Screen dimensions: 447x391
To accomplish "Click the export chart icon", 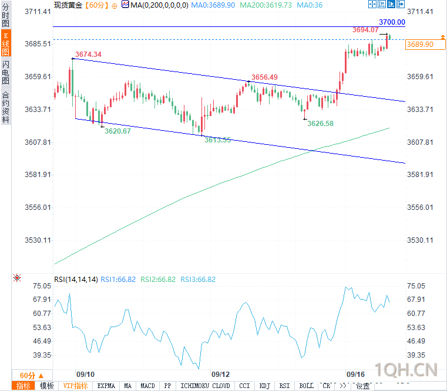I will (x=400, y=4).
